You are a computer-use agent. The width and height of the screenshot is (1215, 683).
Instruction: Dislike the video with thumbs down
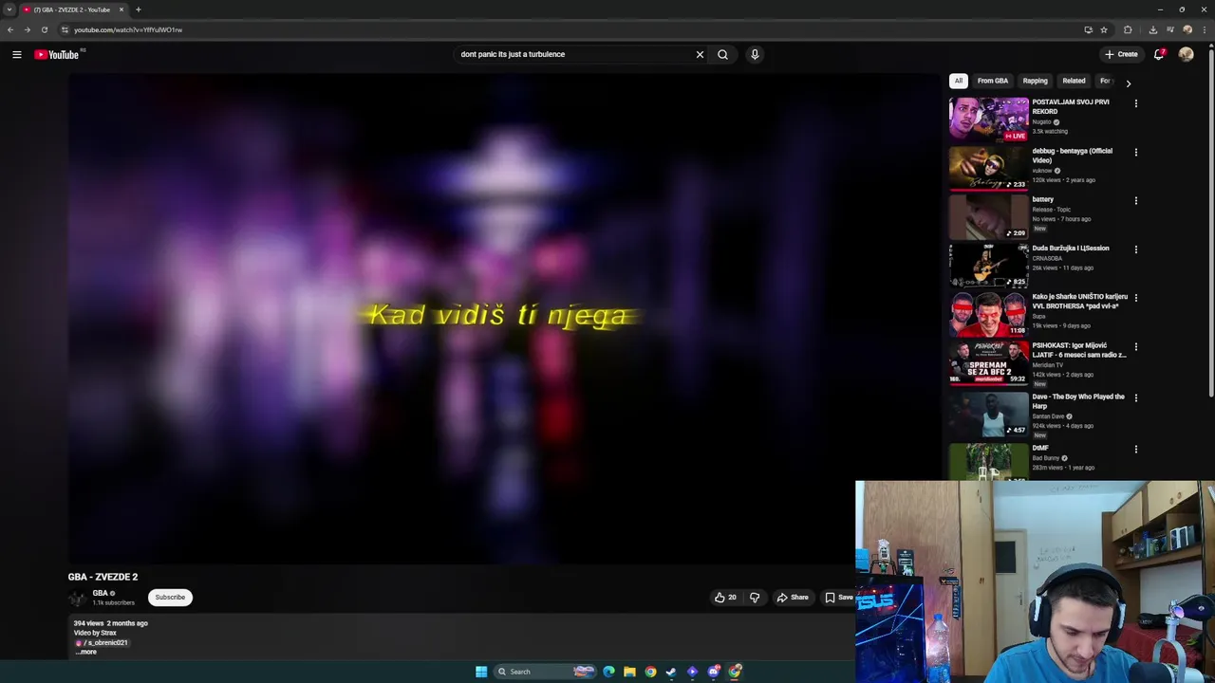755,598
